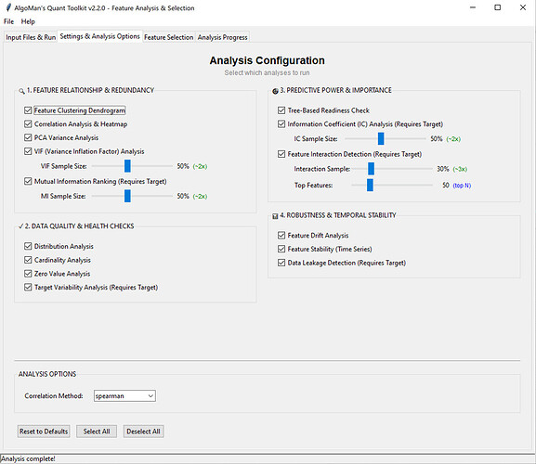Uncheck Tree-Based Readiness Check

pyautogui.click(x=281, y=110)
